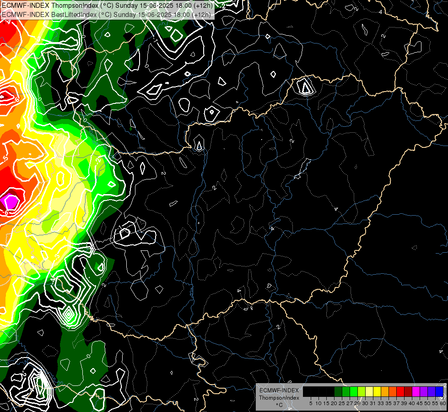Click the legend tick value 5
The image size is (448, 412).
pos(311,403)
